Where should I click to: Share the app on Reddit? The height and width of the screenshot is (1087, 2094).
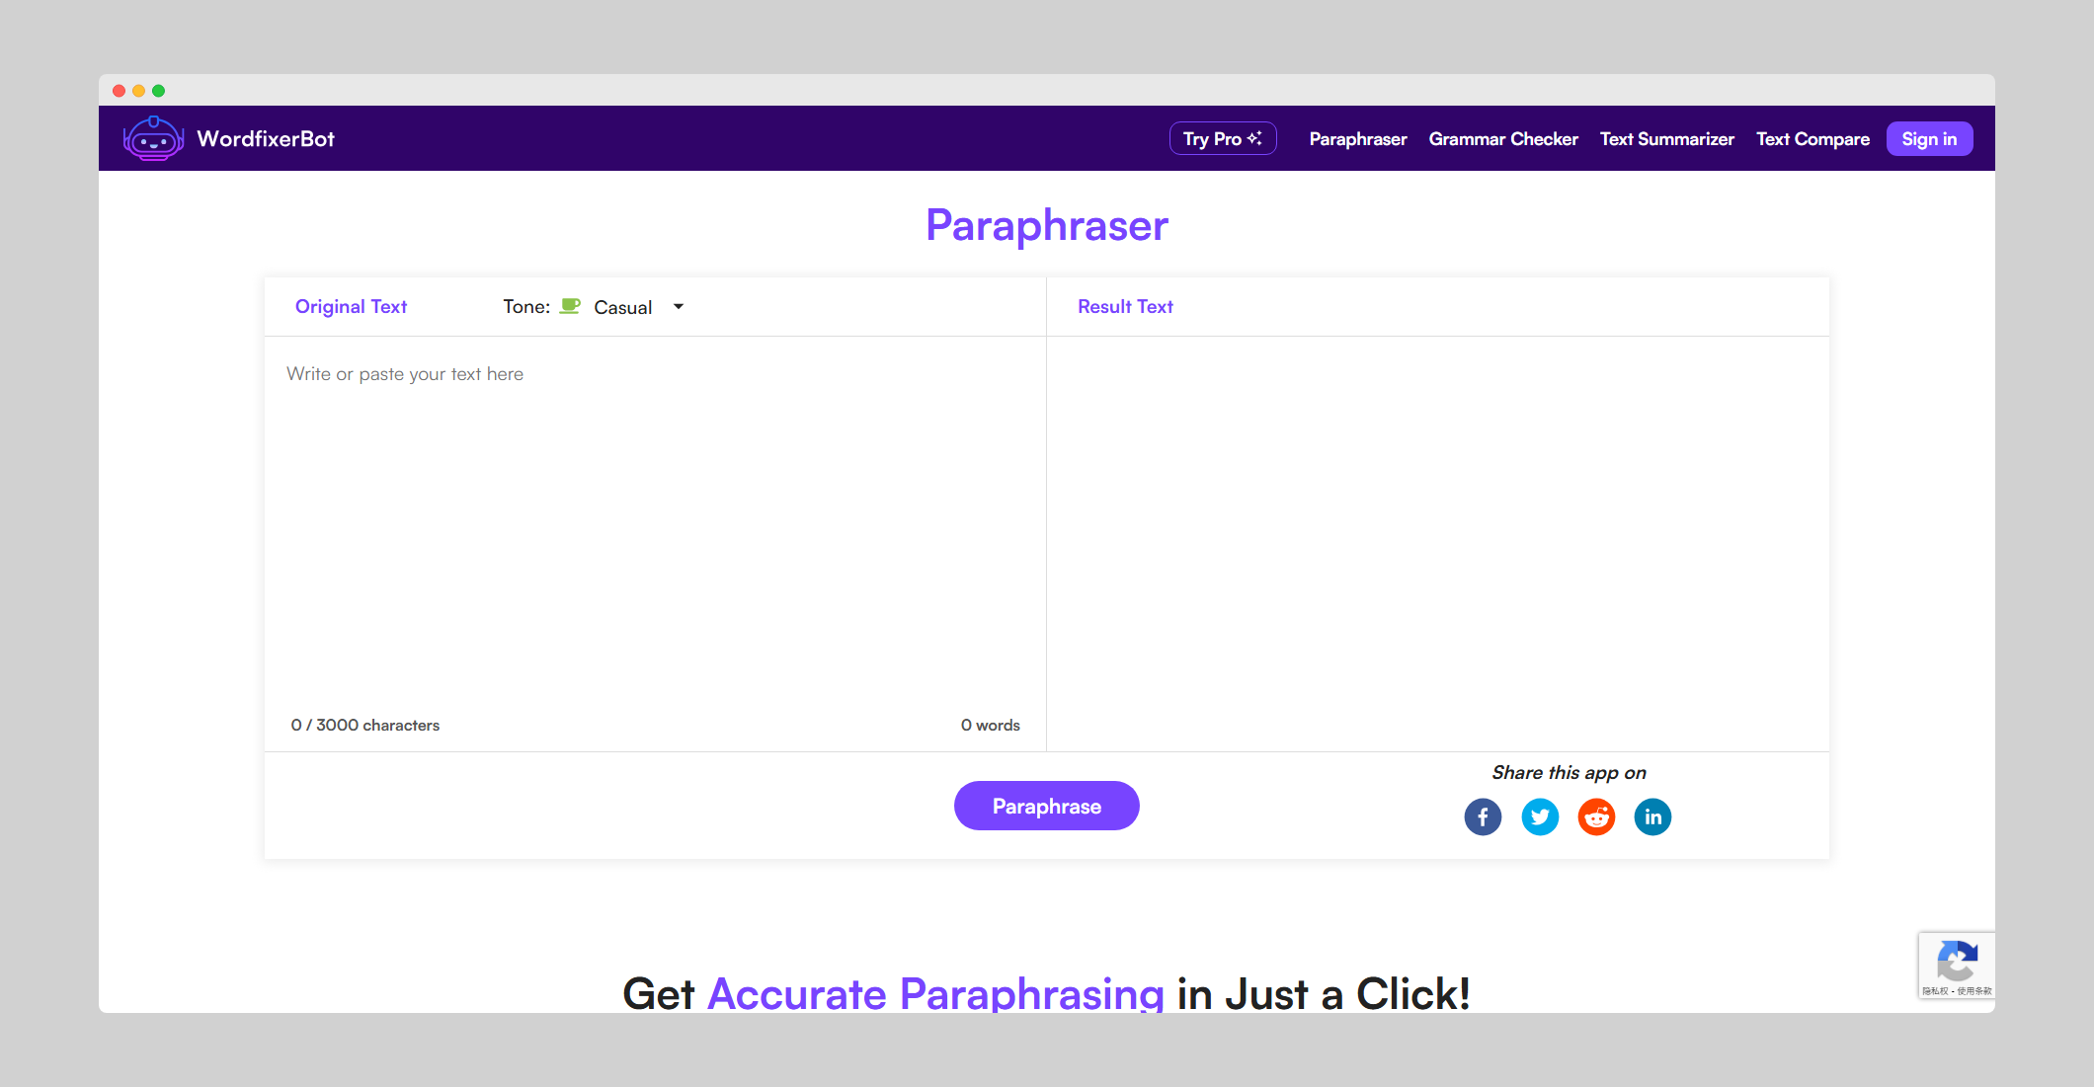(x=1596, y=816)
